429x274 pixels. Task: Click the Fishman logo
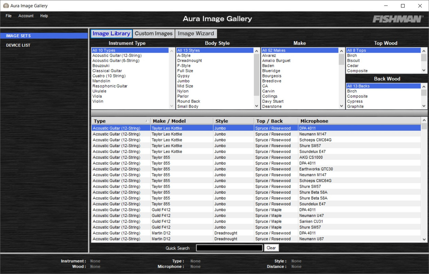click(x=398, y=19)
